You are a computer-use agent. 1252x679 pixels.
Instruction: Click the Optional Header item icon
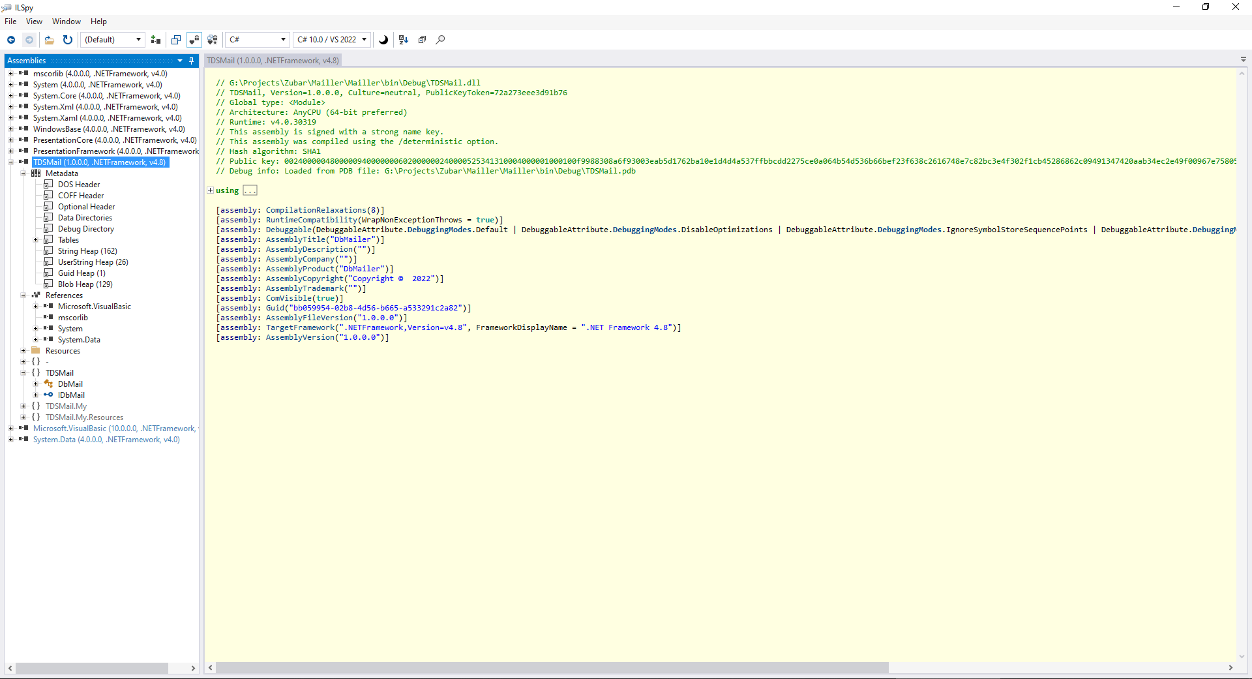click(x=48, y=207)
